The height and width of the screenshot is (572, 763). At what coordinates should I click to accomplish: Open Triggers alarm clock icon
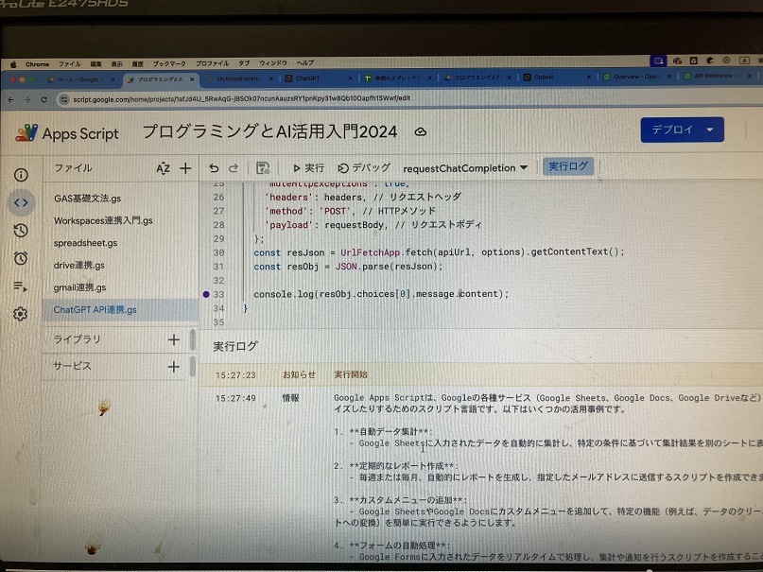point(21,258)
